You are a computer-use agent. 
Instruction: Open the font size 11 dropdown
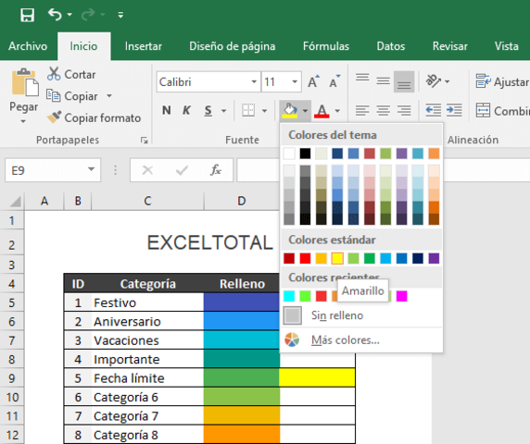[x=295, y=81]
